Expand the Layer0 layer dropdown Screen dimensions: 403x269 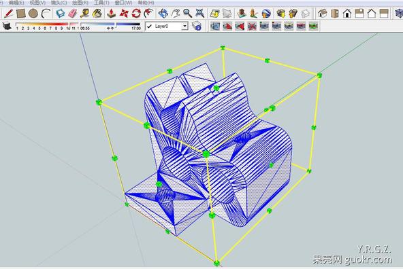(x=184, y=26)
